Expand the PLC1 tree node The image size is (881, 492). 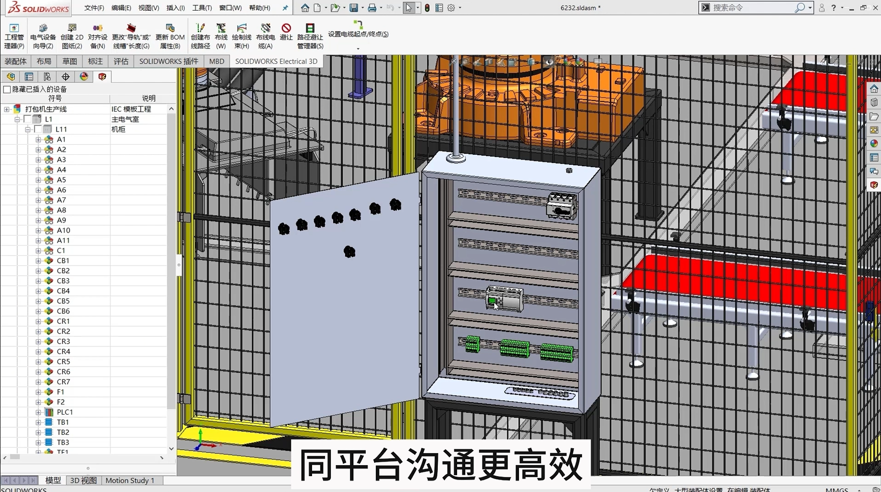[x=38, y=412]
